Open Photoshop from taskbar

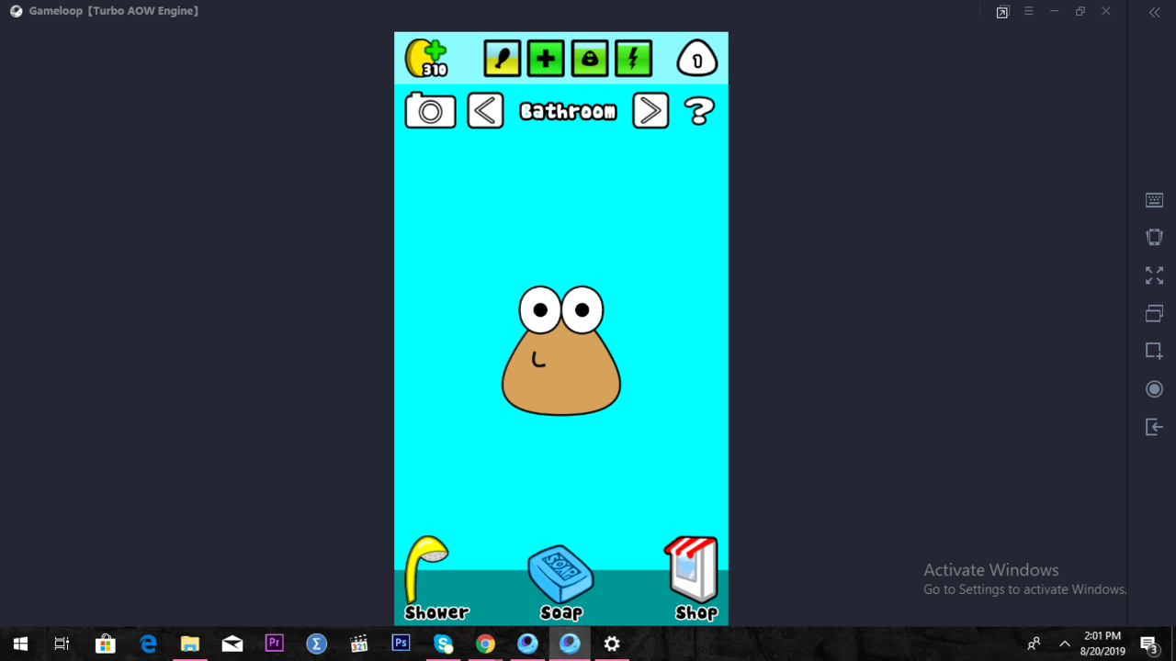click(x=401, y=644)
